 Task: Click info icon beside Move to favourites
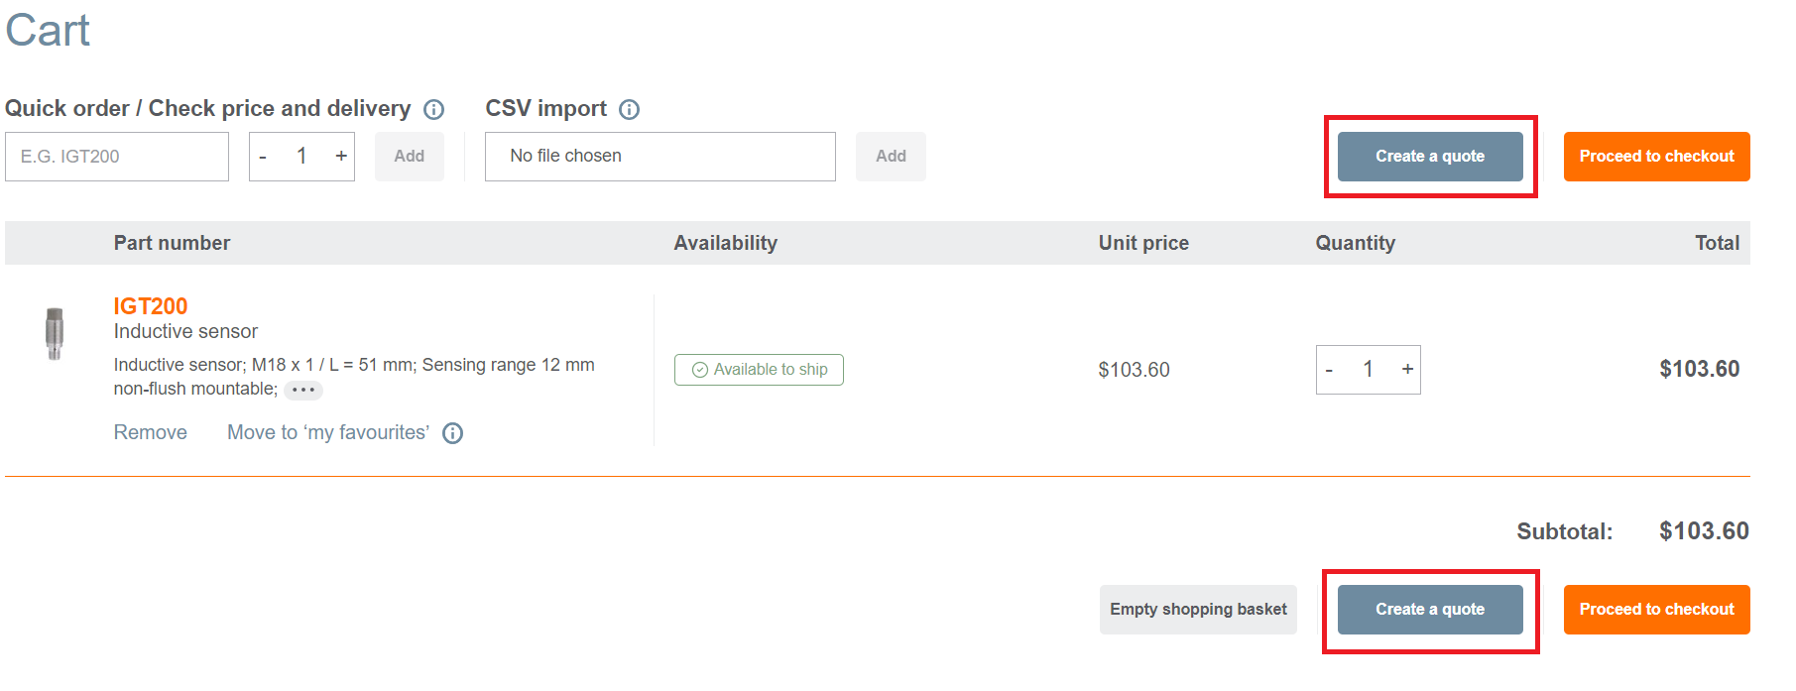pyautogui.click(x=452, y=433)
